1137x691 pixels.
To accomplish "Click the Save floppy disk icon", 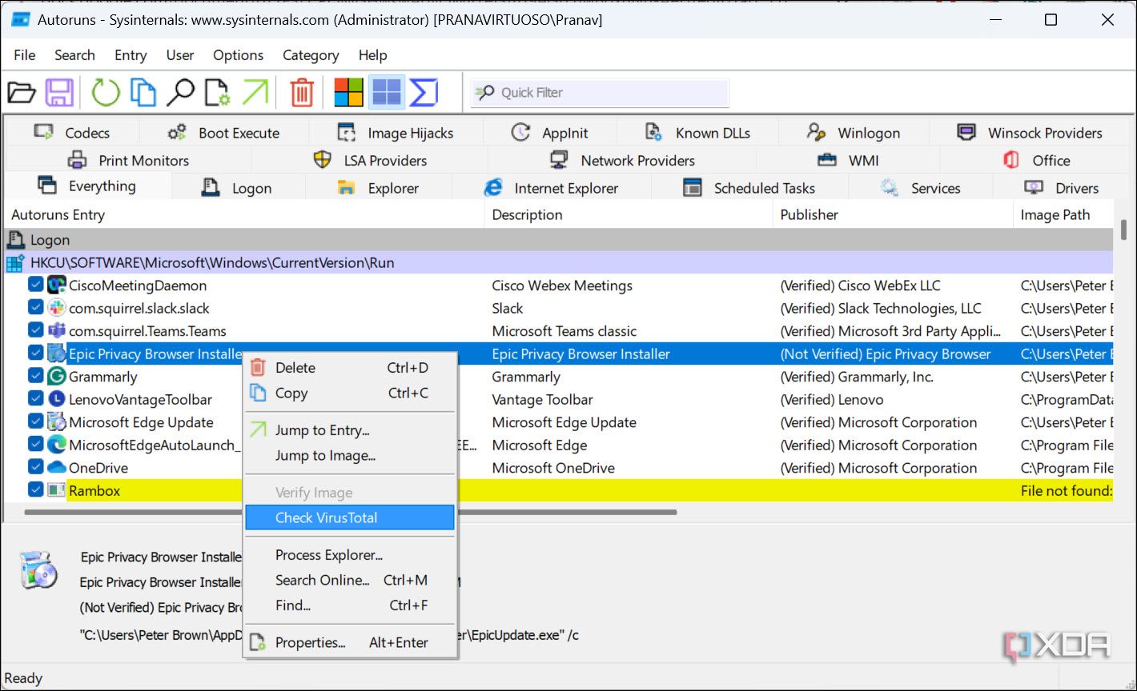I will click(x=59, y=93).
